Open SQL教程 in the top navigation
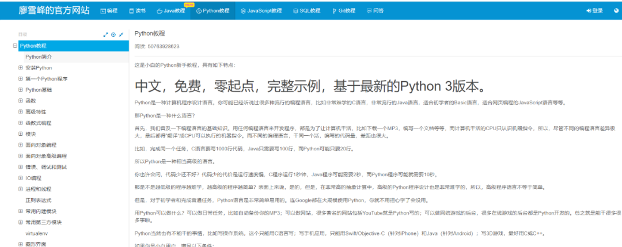 [x=306, y=11]
